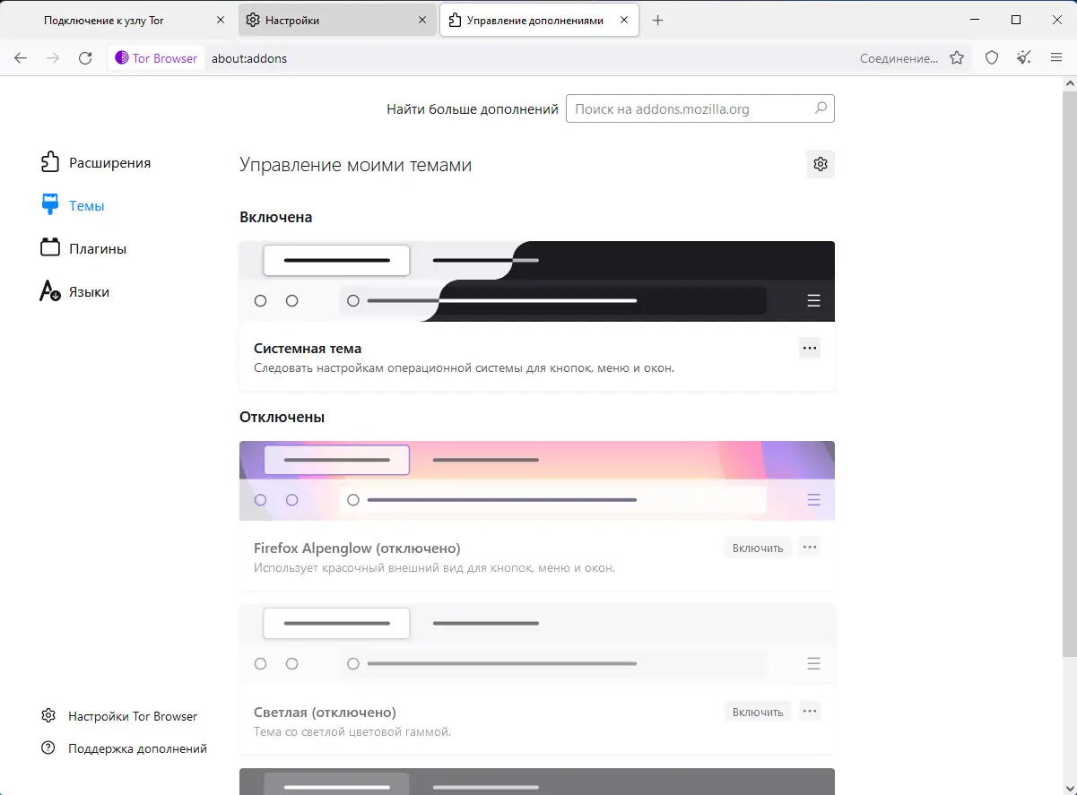1077x795 pixels.
Task: Click the Управление моими темами heading
Action: tap(355, 165)
